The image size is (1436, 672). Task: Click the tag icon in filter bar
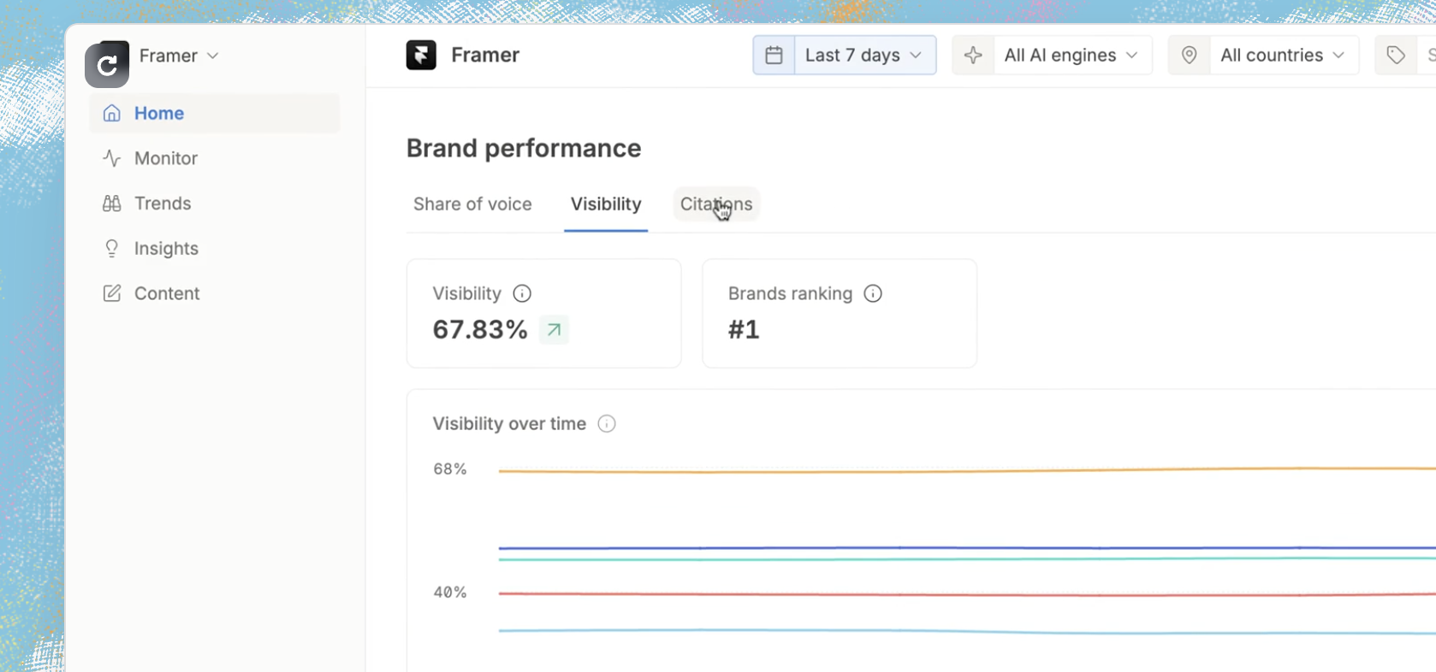tap(1396, 55)
